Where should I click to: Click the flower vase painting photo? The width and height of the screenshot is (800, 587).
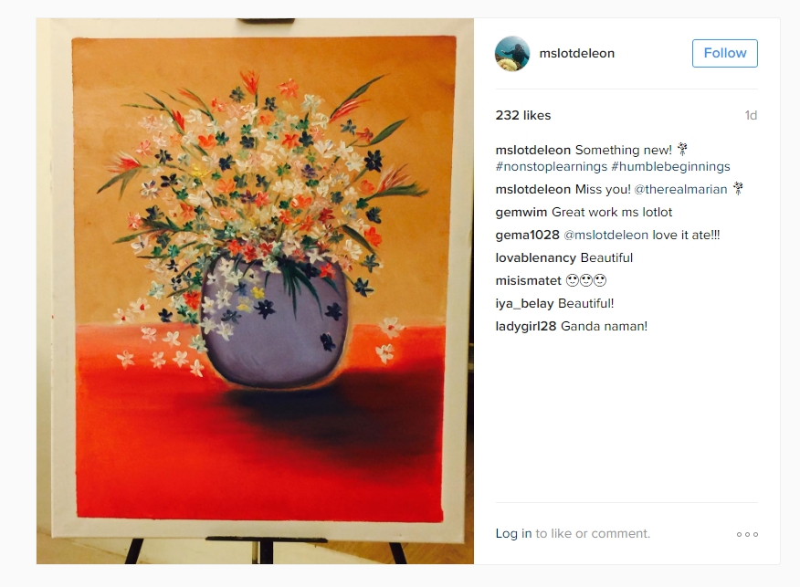point(255,291)
